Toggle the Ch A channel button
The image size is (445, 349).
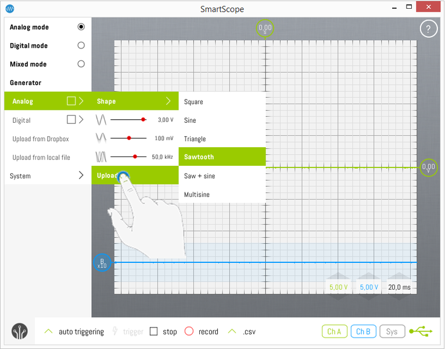[x=334, y=332]
